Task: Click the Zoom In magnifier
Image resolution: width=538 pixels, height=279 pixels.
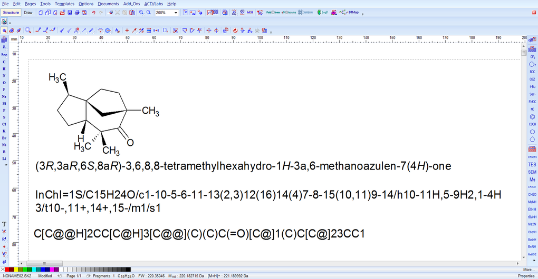Action: coord(141,13)
